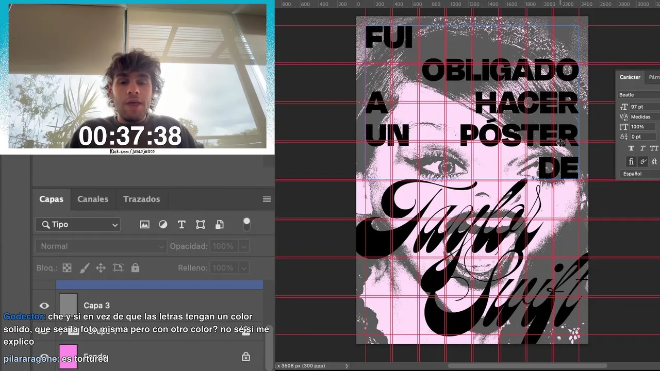Filter layers by pixel image icon
This screenshot has width=660, height=371.
(x=144, y=225)
